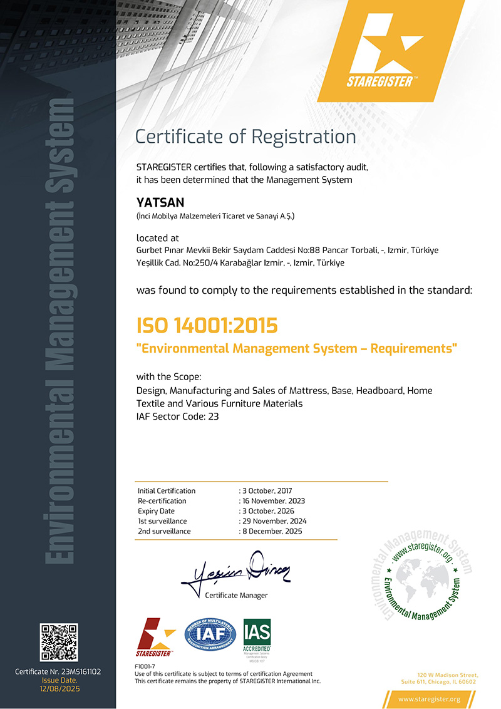Click the Initial Certification date row

point(215,490)
